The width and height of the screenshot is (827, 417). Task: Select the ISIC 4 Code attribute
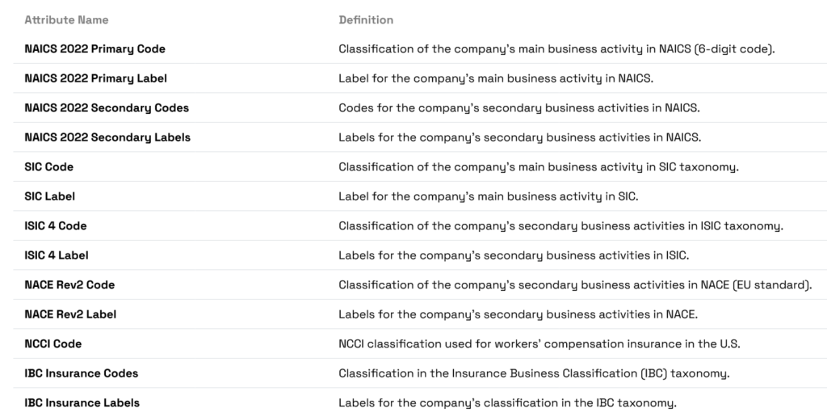(56, 226)
